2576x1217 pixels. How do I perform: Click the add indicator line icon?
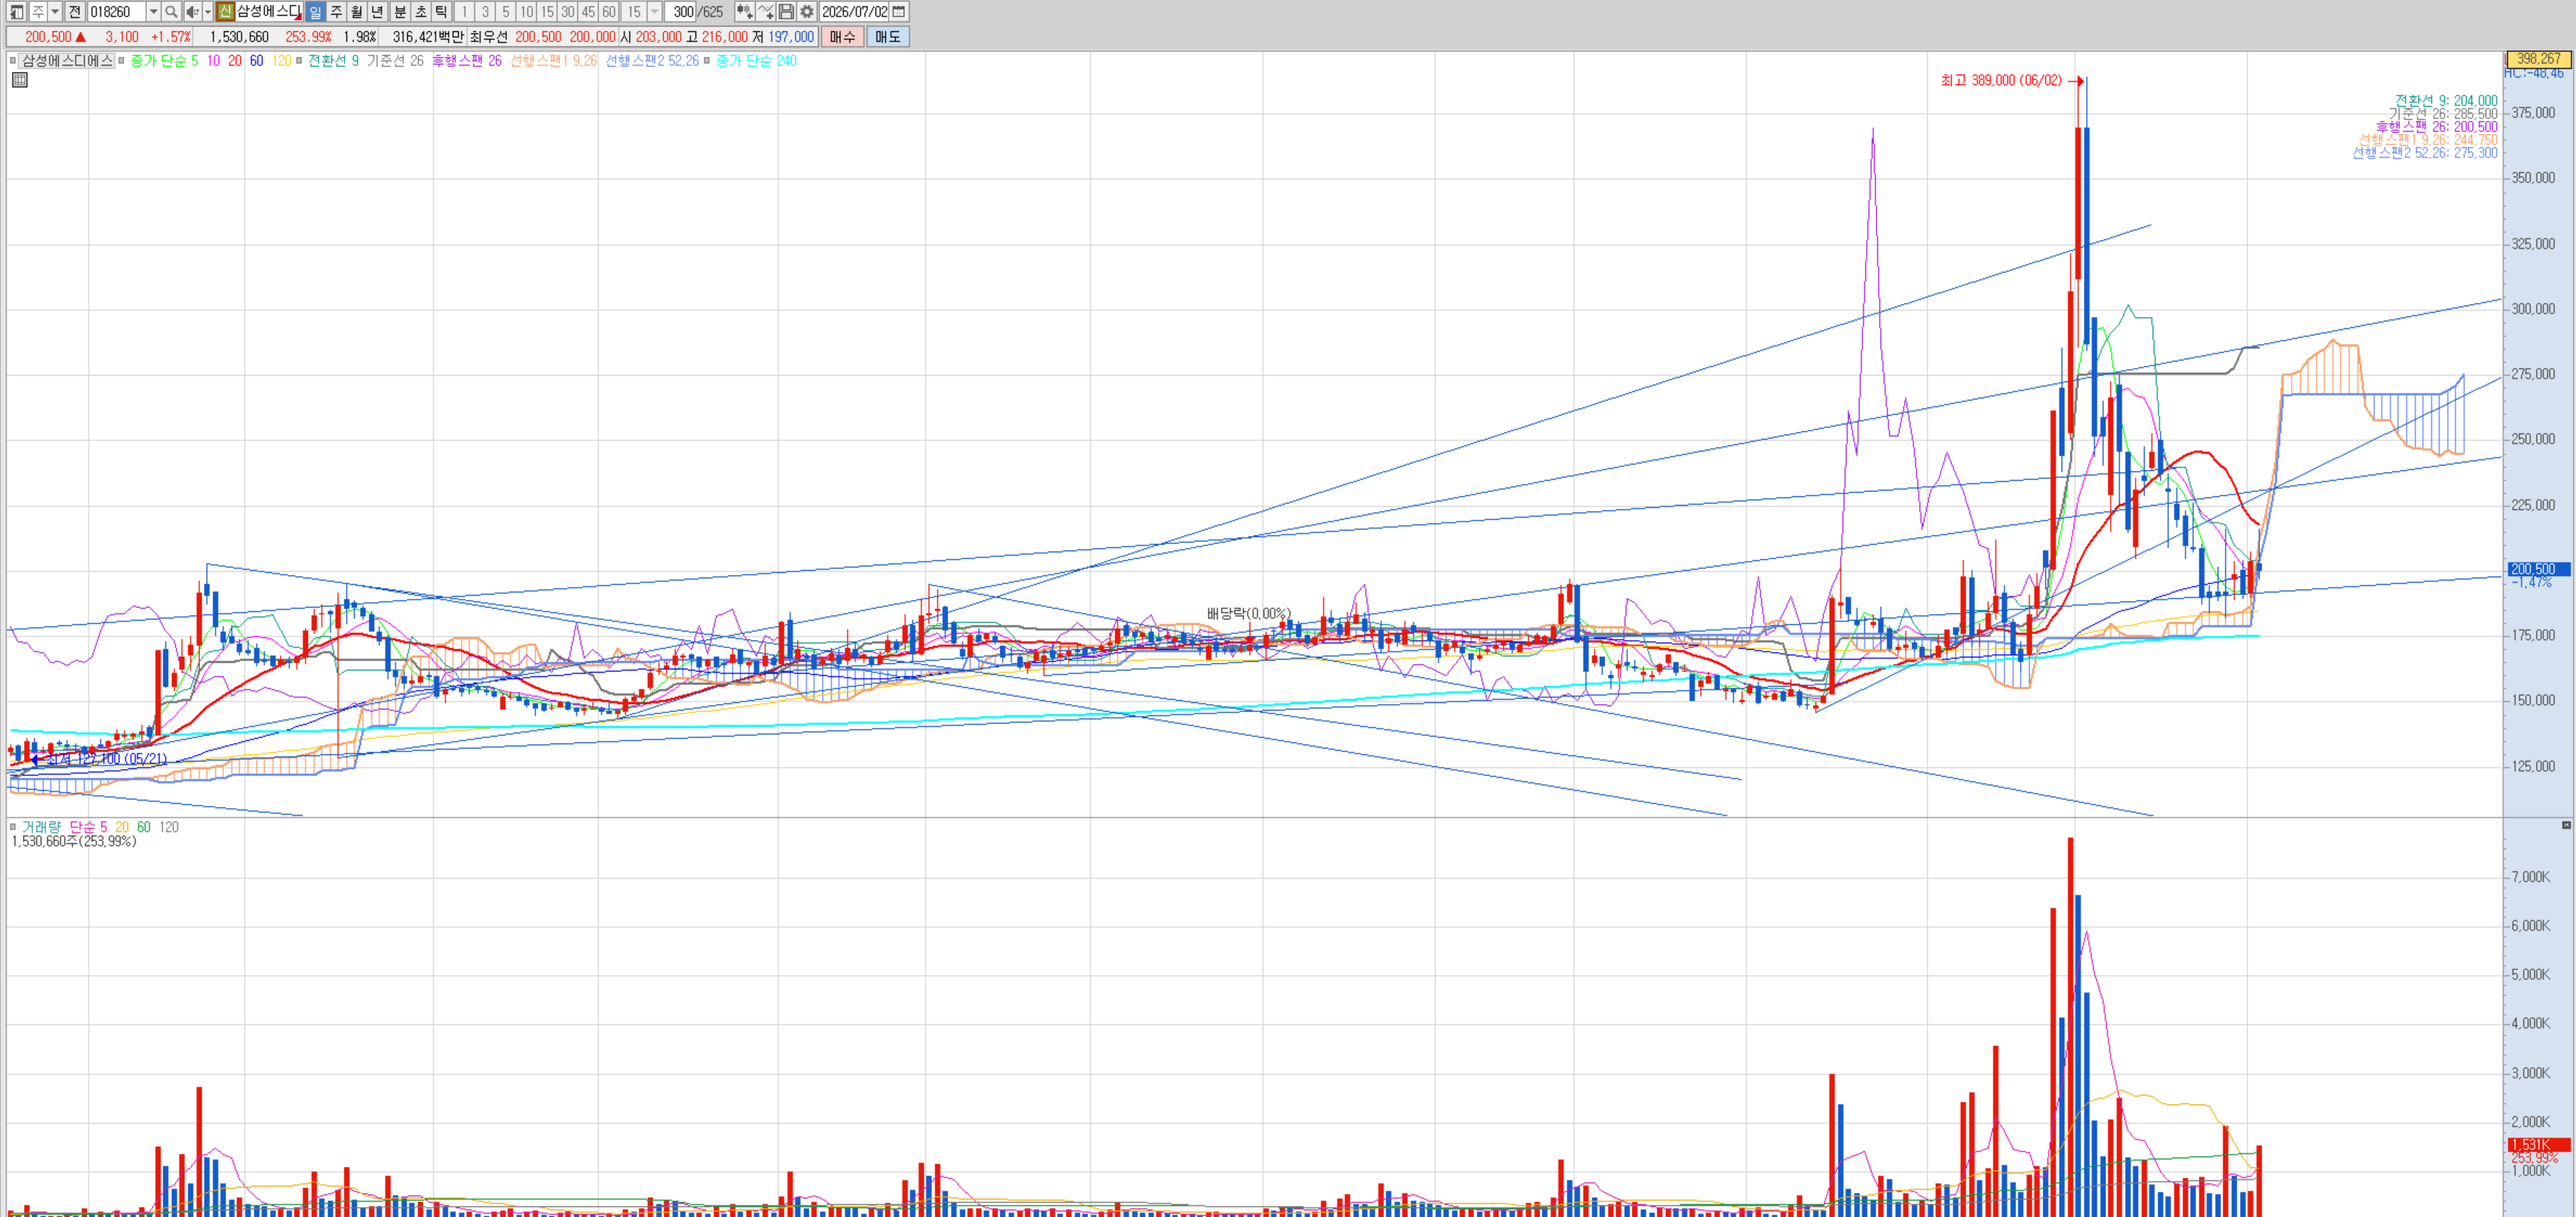click(x=766, y=12)
